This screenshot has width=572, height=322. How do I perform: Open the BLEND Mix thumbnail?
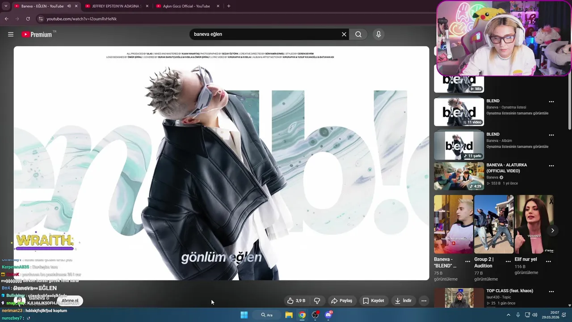coord(459,84)
